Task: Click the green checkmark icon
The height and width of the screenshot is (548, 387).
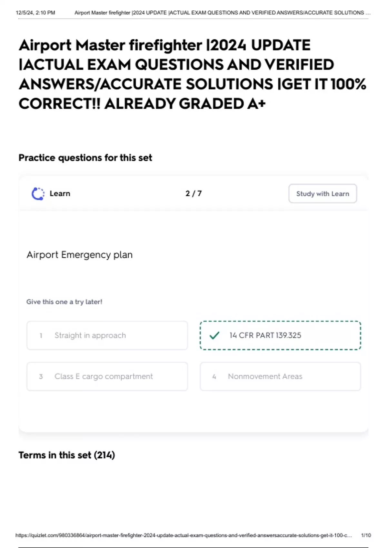Action: coord(214,335)
